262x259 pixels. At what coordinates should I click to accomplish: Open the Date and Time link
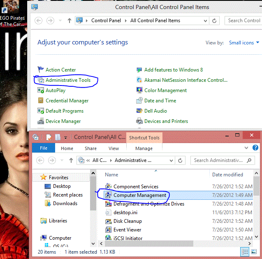tap(160, 101)
